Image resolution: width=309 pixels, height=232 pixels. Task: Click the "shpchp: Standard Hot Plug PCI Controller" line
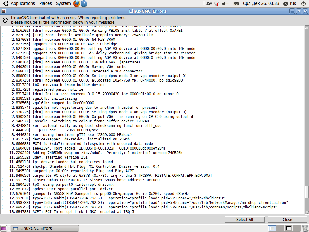81,166
